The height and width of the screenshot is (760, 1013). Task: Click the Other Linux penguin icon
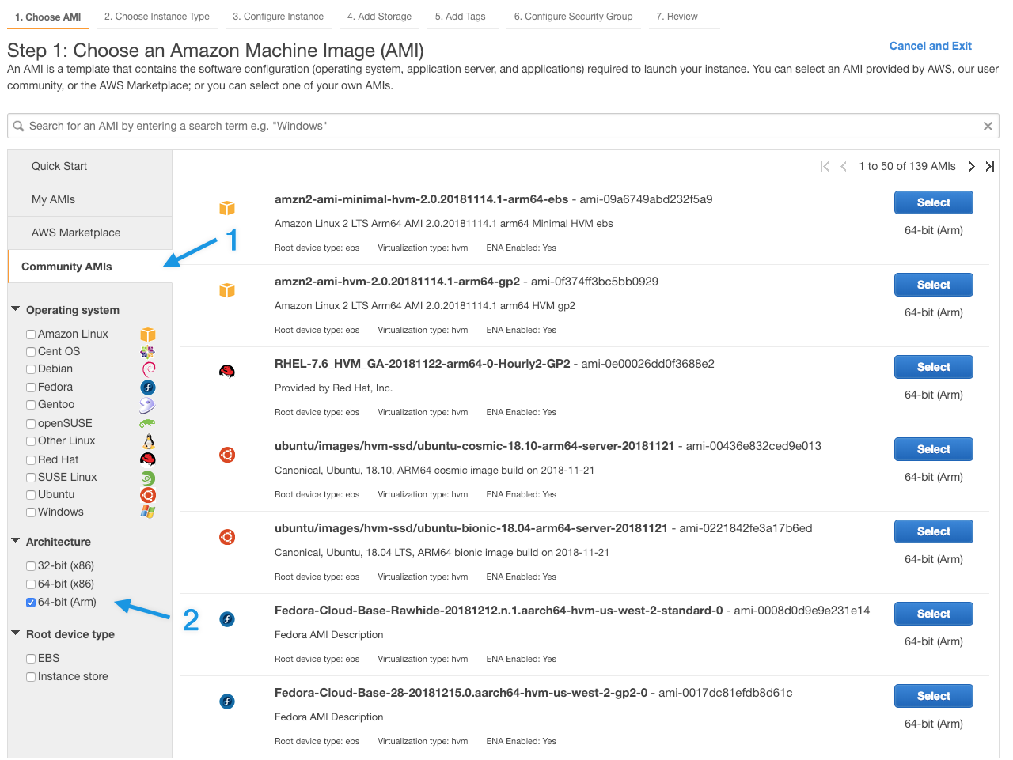[148, 441]
